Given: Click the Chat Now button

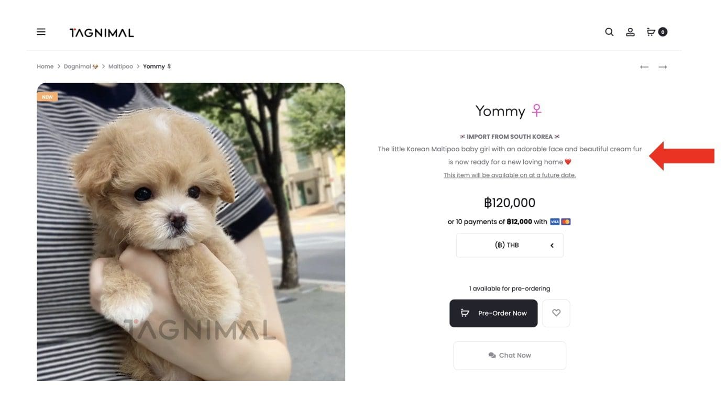Looking at the screenshot, I should (x=510, y=355).
